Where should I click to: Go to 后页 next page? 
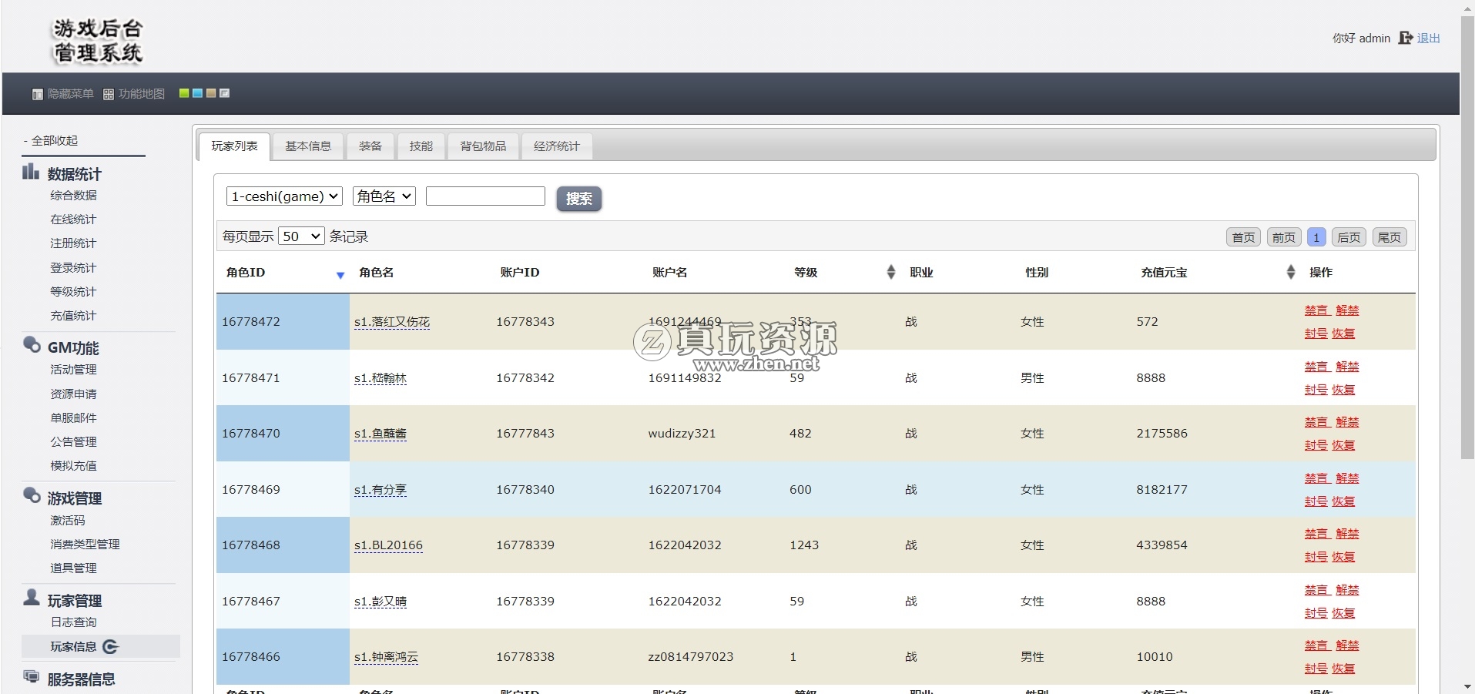pyautogui.click(x=1349, y=237)
